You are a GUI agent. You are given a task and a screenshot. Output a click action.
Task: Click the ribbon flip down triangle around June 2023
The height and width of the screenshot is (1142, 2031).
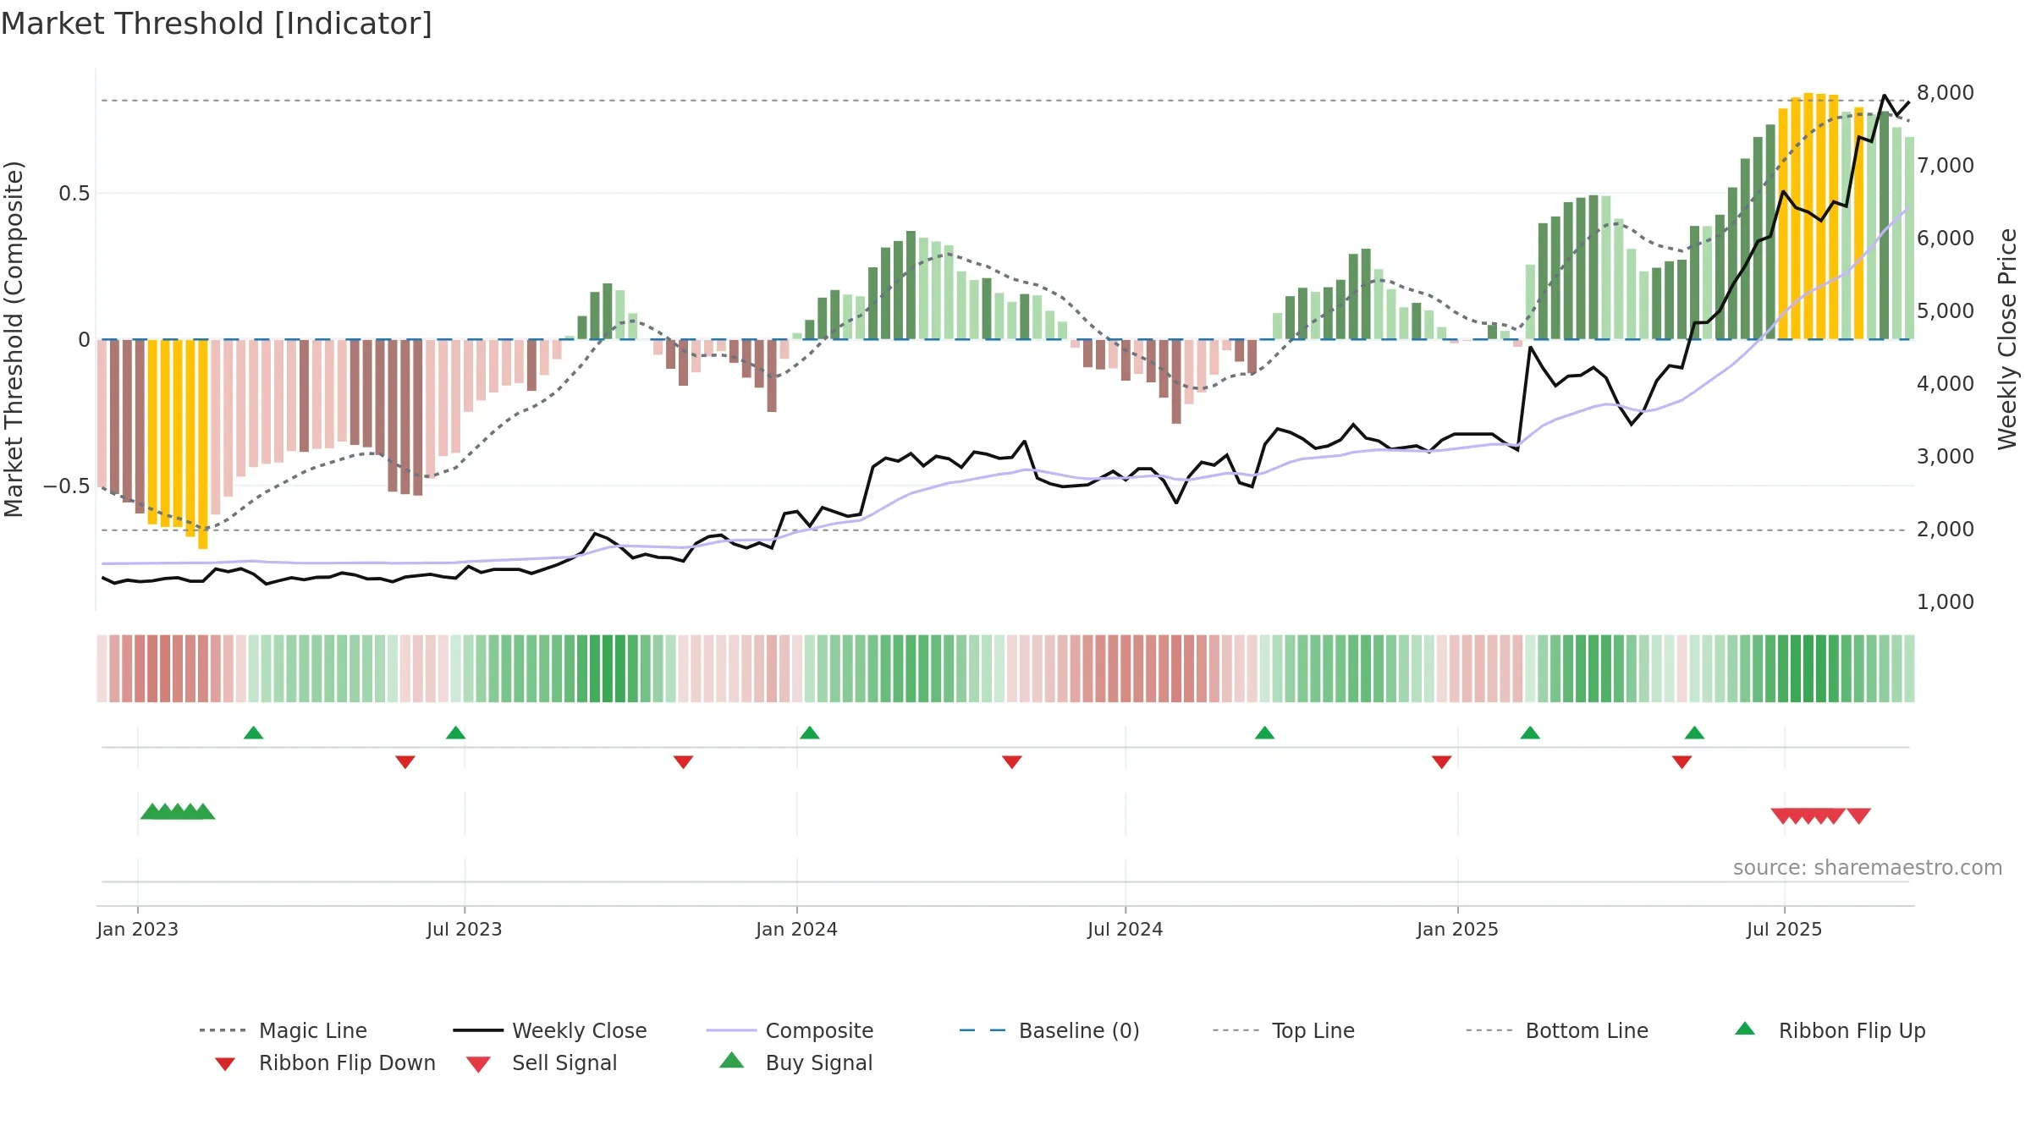point(405,762)
